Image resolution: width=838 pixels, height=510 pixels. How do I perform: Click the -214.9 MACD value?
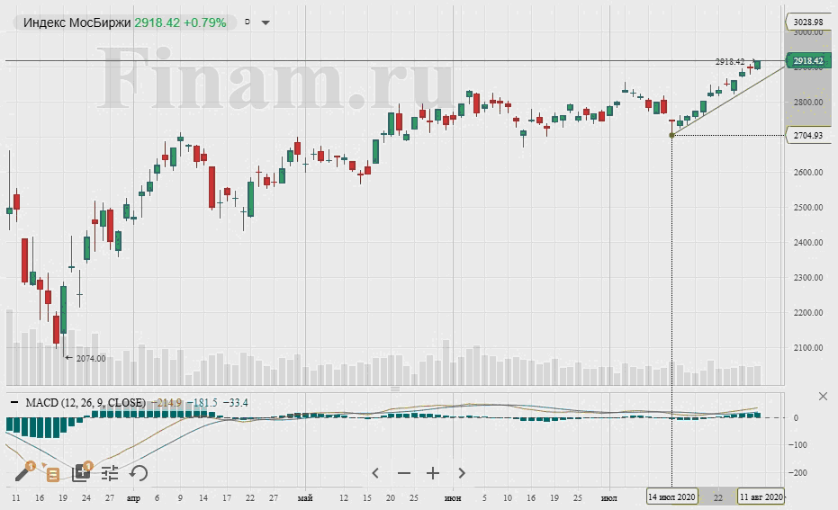(x=167, y=403)
